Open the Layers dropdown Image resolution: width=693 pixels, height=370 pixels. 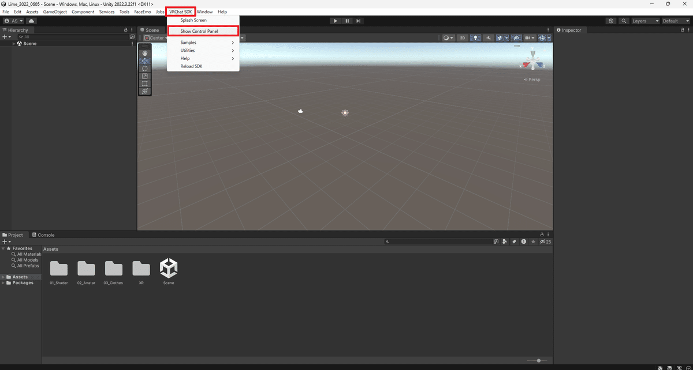(645, 21)
